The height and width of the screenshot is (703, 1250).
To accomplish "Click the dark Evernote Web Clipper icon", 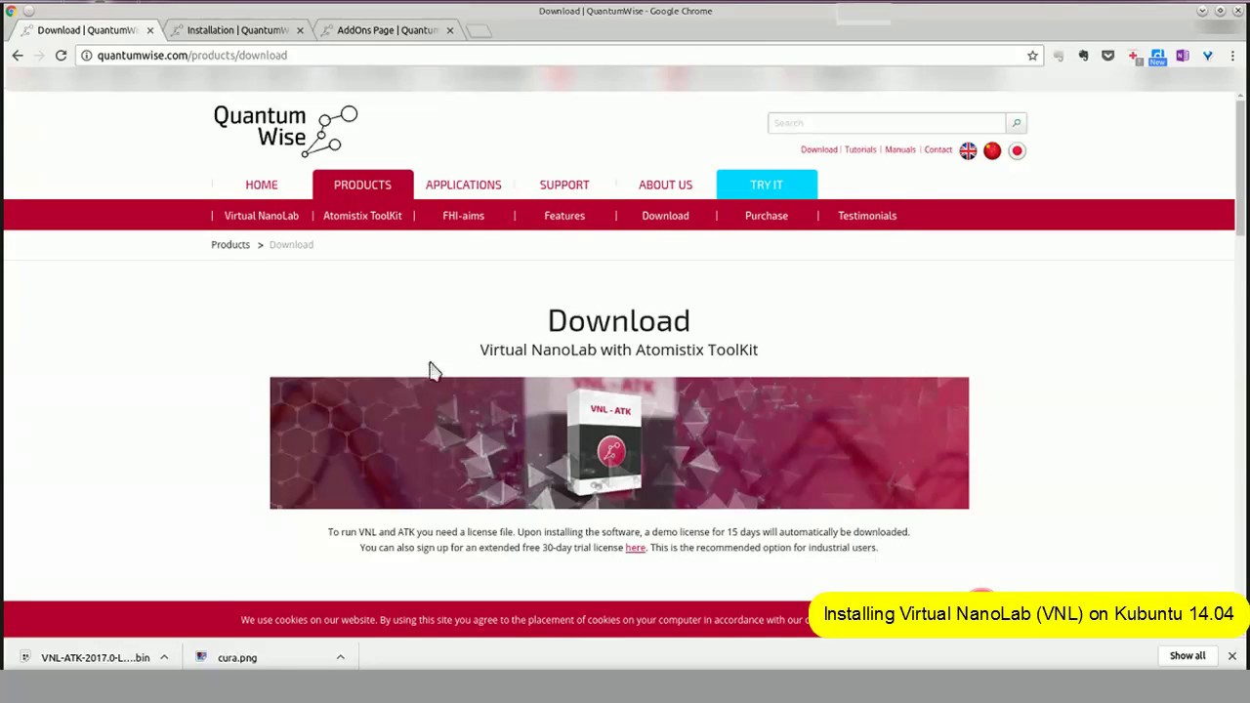I will pyautogui.click(x=1083, y=57).
